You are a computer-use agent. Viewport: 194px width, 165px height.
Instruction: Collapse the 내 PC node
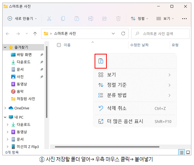(5, 117)
